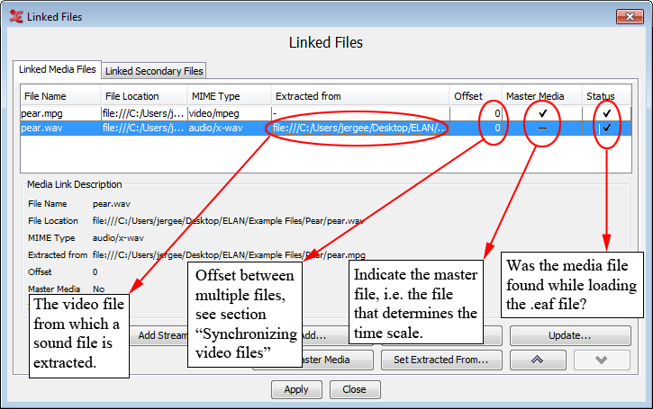The width and height of the screenshot is (653, 409).
Task: Switch to Linked Secondary Files tab
Action: pos(155,70)
